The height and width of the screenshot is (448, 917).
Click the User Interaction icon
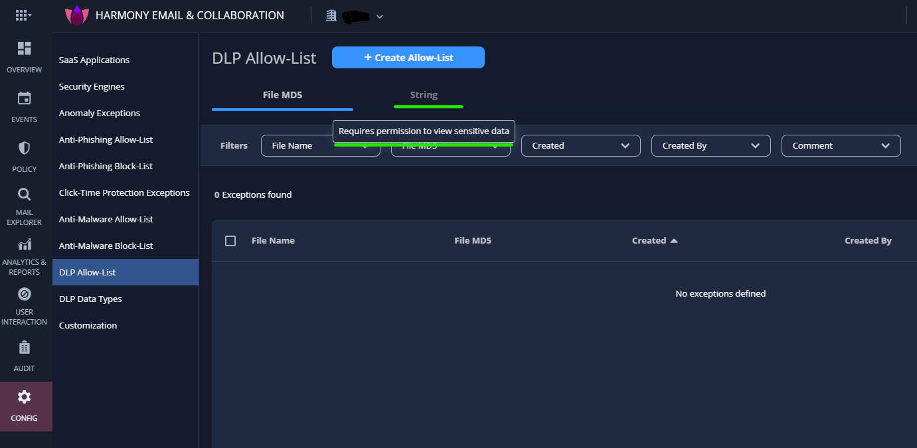24,294
